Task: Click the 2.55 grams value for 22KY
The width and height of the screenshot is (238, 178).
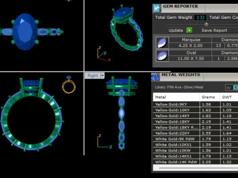Action: click(x=206, y=133)
